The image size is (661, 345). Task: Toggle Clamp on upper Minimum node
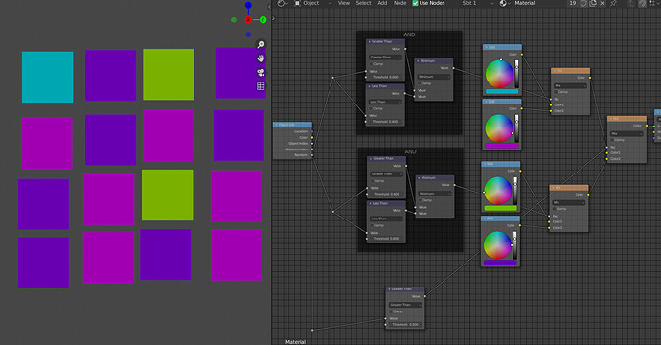click(x=420, y=83)
